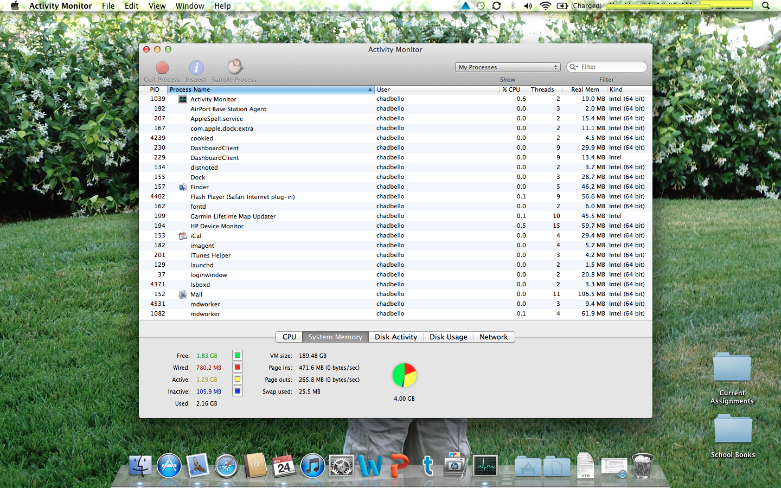Open Address Book in the Dock

click(255, 466)
